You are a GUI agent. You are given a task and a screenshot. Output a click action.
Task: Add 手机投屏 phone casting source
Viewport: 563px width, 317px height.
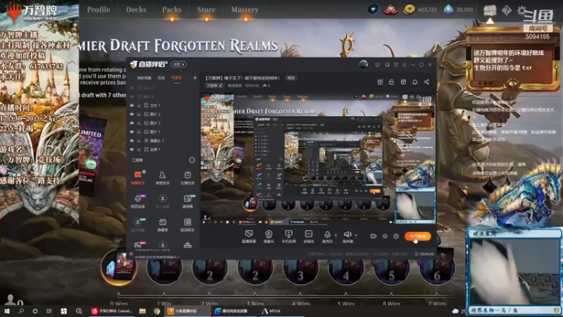pyautogui.click(x=289, y=237)
